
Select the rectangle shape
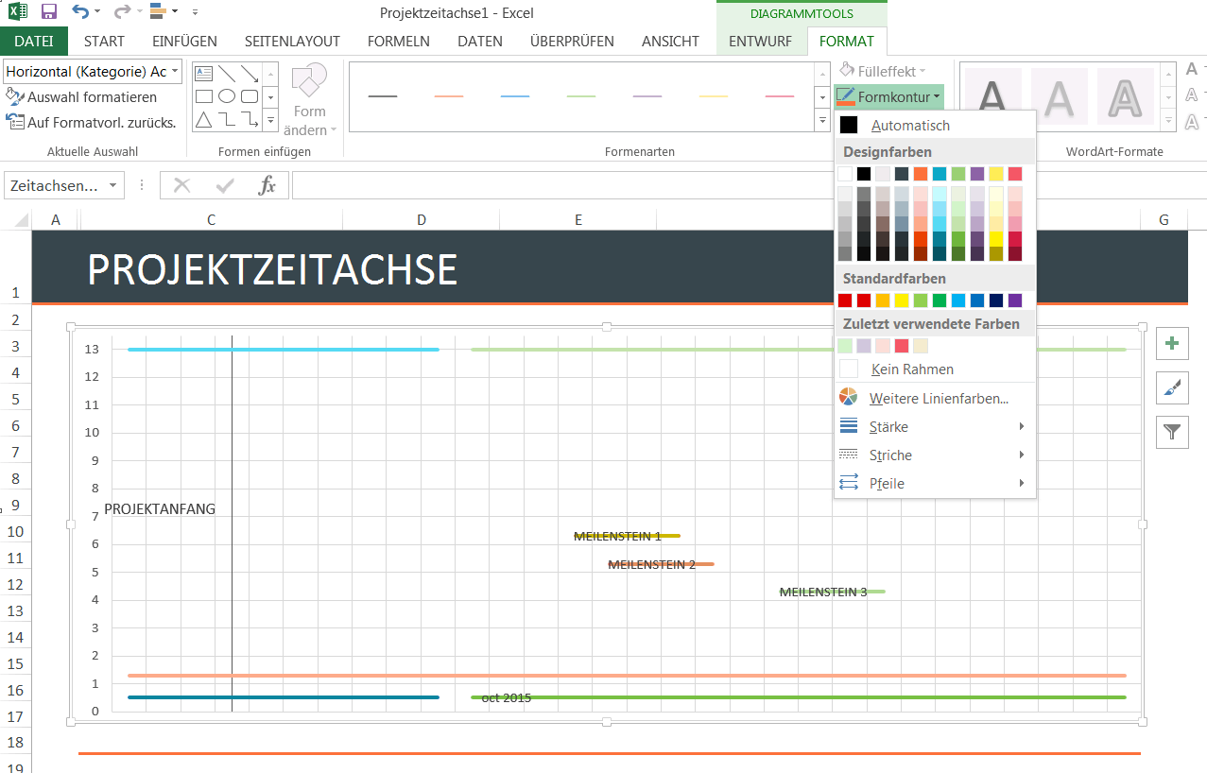point(204,96)
